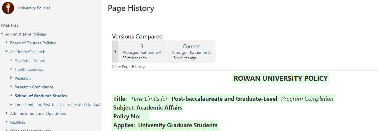Image resolution: width=378 pixels, height=131 pixels.
Task: Expand the Academic Affairs chevron
Action: (x=11, y=60)
